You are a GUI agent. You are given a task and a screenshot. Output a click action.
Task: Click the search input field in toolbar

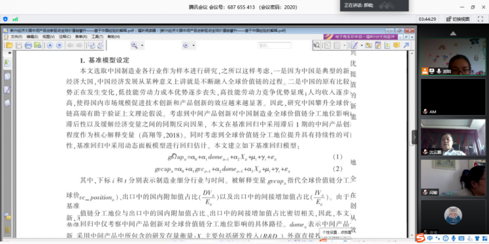click(274, 46)
